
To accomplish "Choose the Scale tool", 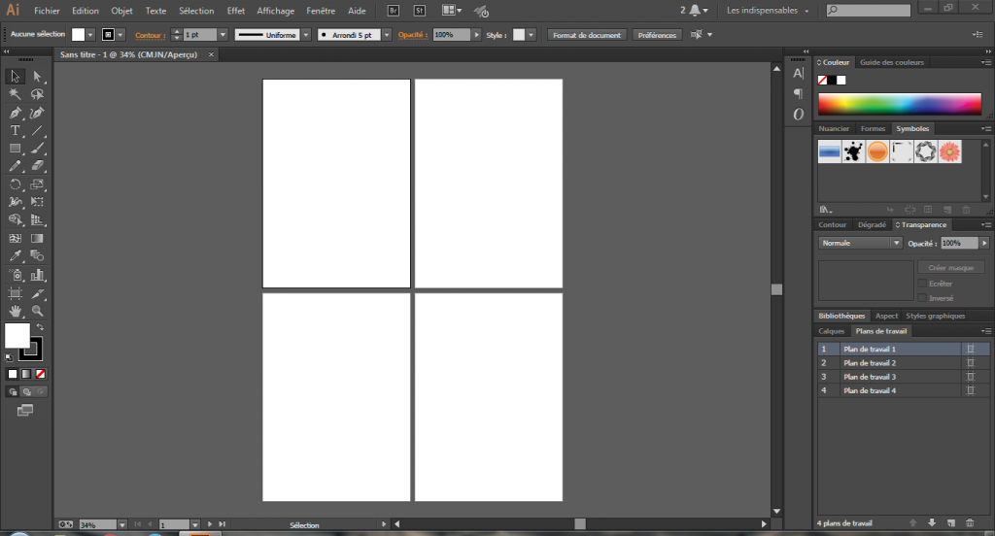I will click(x=37, y=184).
